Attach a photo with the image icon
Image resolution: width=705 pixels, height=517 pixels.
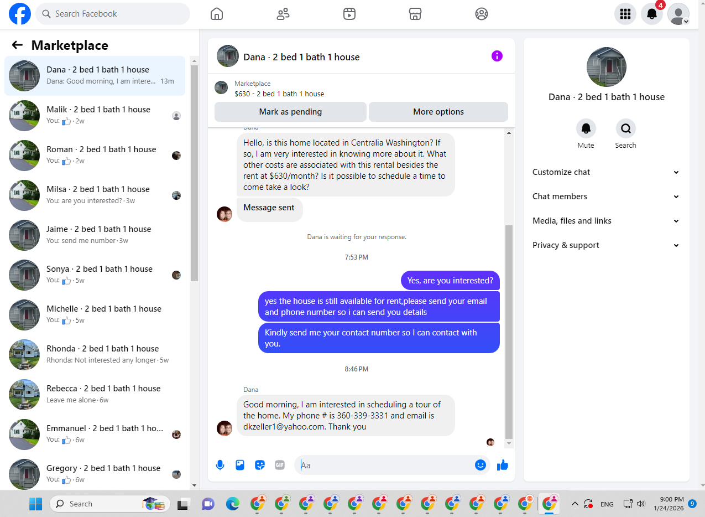tap(240, 465)
